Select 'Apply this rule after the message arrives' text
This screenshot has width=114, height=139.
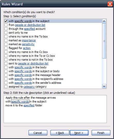click(31, 98)
